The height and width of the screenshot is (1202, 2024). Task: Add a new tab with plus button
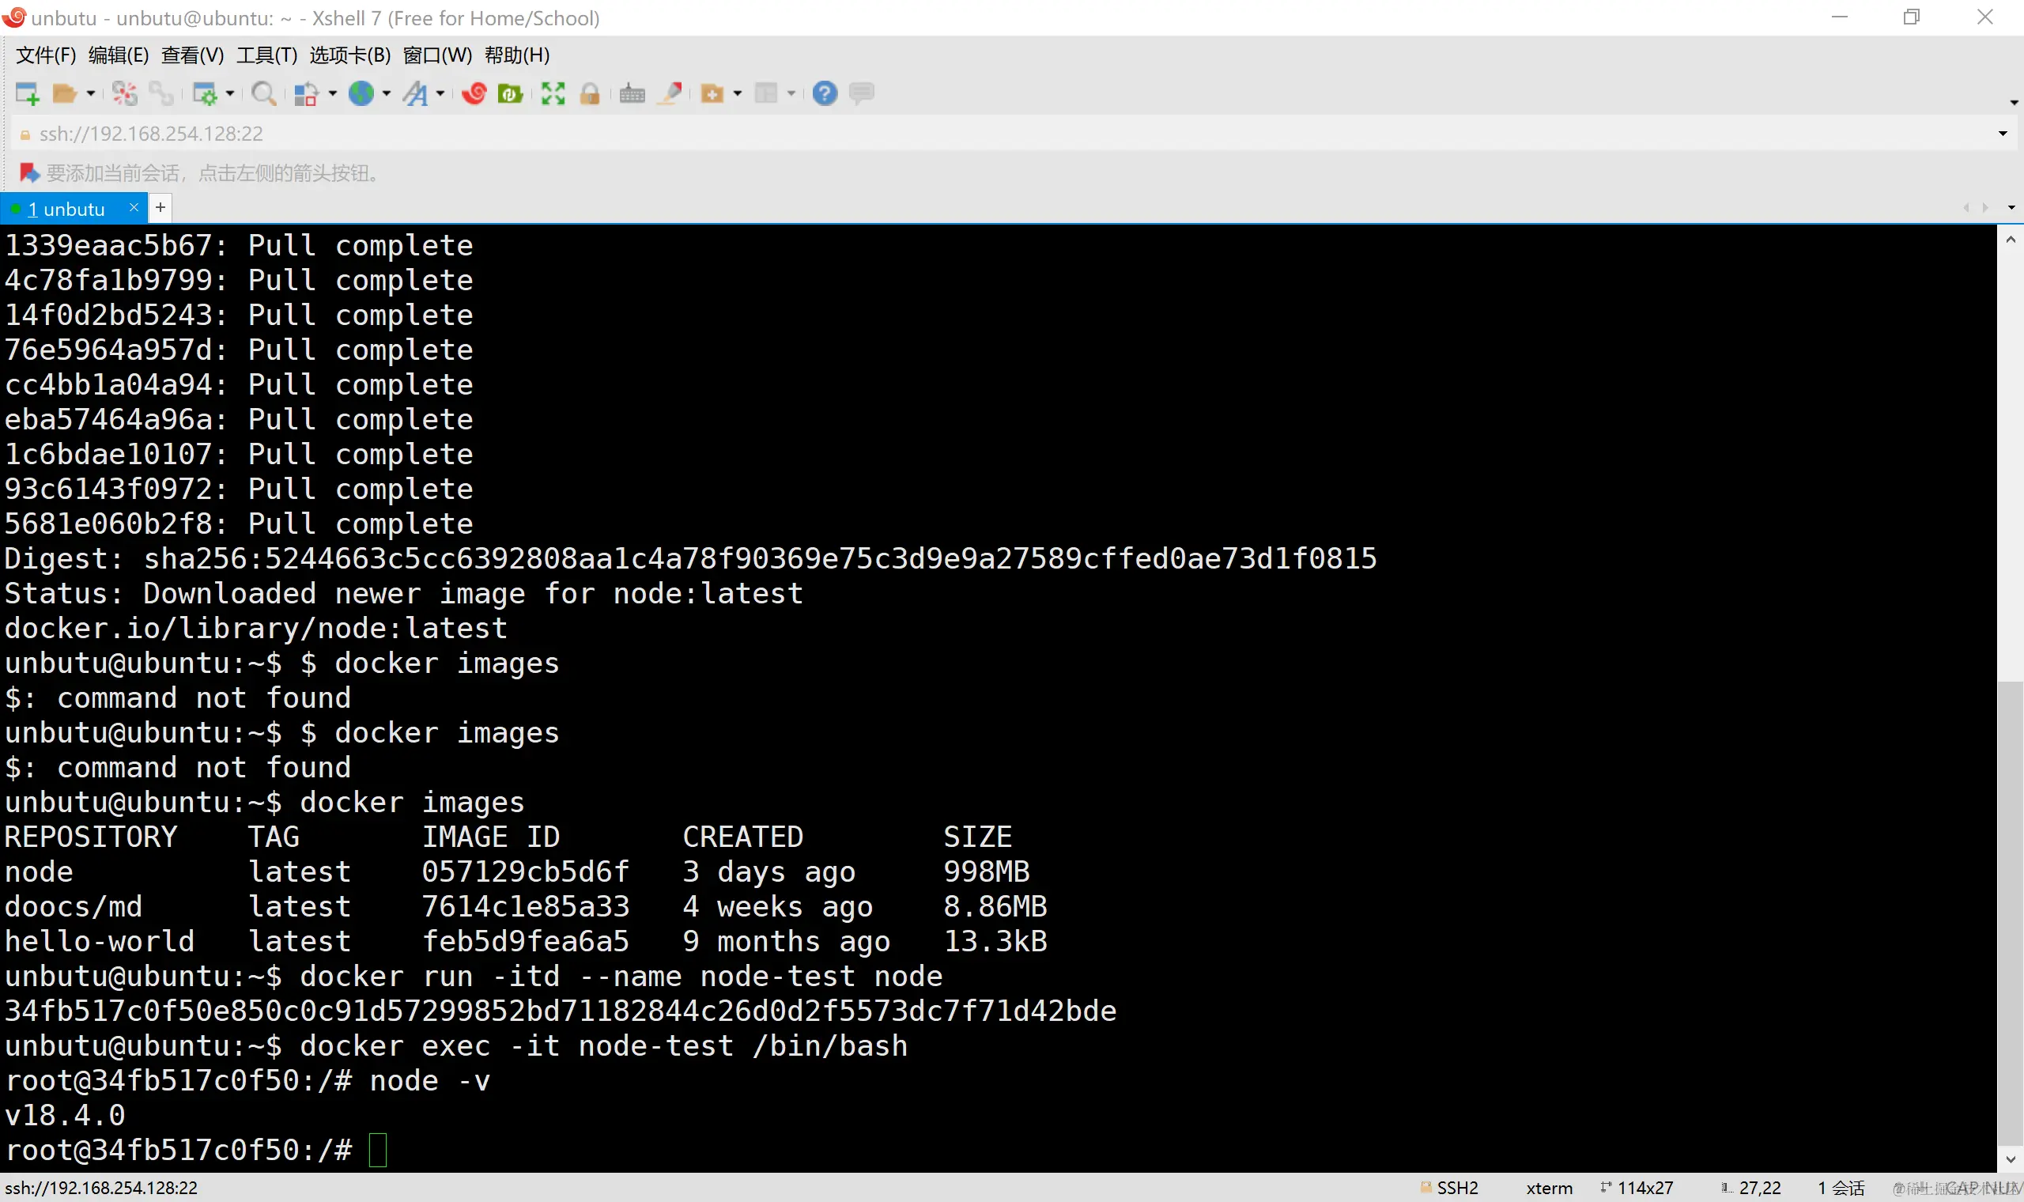(160, 208)
